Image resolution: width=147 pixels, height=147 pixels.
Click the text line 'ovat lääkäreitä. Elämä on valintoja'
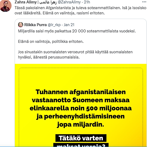coord(60,13)
